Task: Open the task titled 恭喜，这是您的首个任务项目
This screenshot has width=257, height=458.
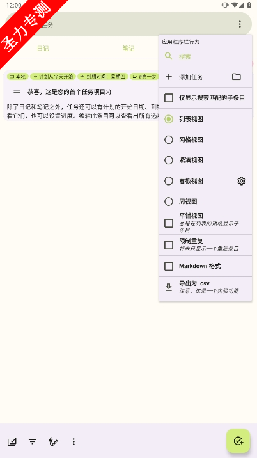Action: 69,92
